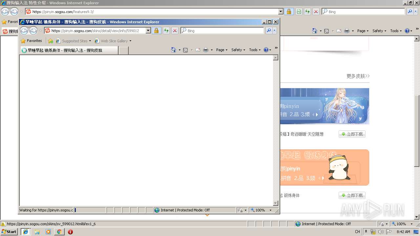The image size is (420, 236).
Task: Click Internet Explorer taskbar icon
Action: (x=26, y=232)
